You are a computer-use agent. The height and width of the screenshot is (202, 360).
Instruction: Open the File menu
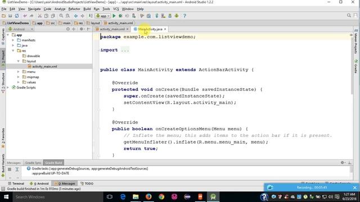pos(4,9)
